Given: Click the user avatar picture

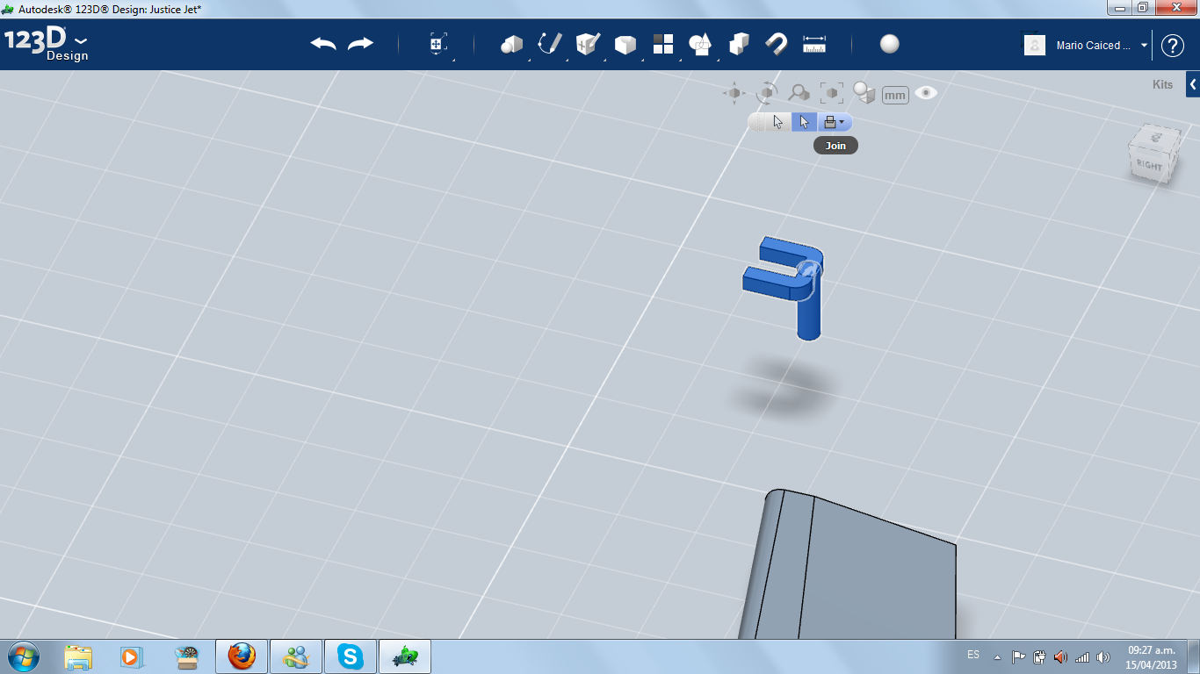Looking at the screenshot, I should coord(1035,45).
